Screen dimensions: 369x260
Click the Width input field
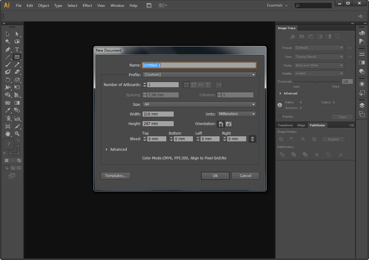(x=158, y=114)
